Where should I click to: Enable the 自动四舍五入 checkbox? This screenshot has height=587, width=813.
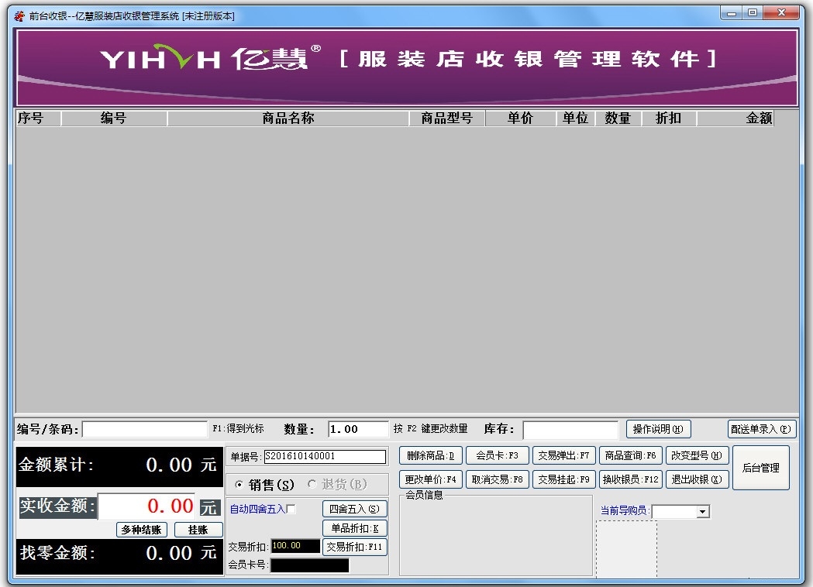[291, 509]
